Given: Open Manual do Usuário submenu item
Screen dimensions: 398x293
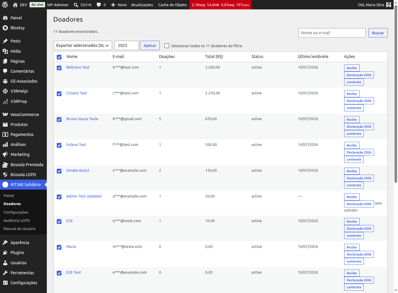Looking at the screenshot, I should coord(19,229).
